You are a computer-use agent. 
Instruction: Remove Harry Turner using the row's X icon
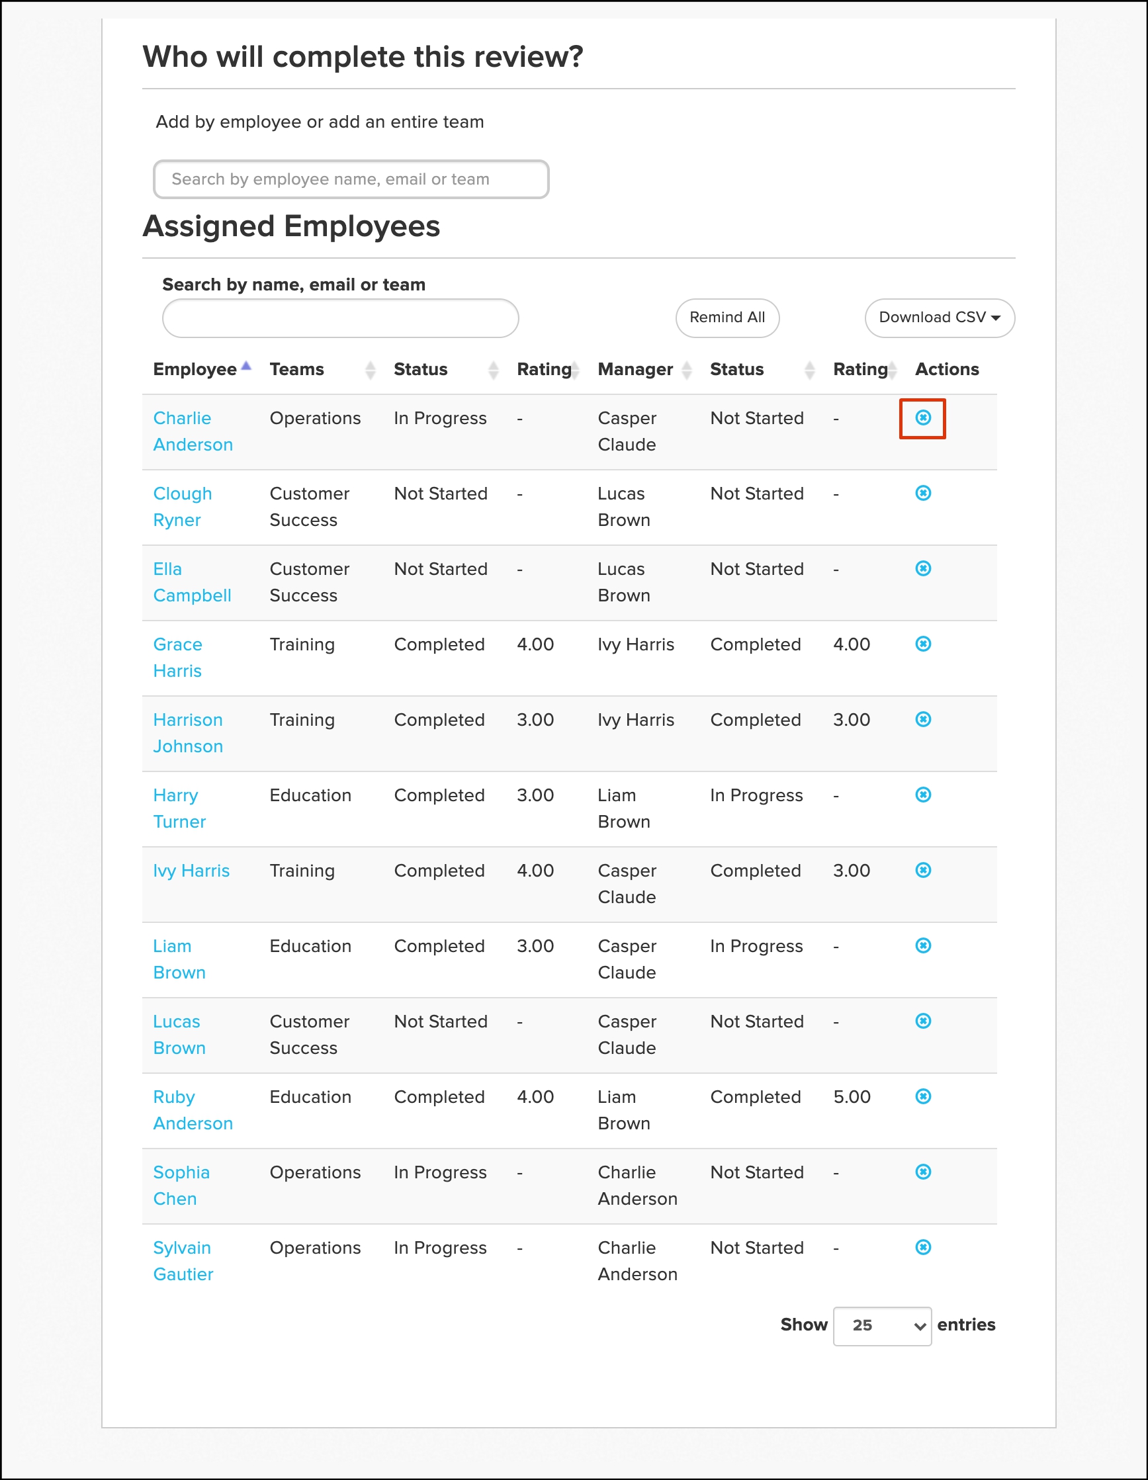pos(922,794)
